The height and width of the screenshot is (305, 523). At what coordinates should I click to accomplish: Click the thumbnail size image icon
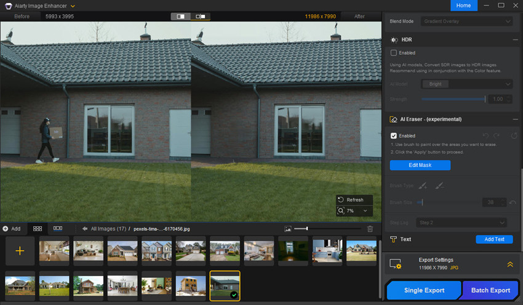click(288, 229)
